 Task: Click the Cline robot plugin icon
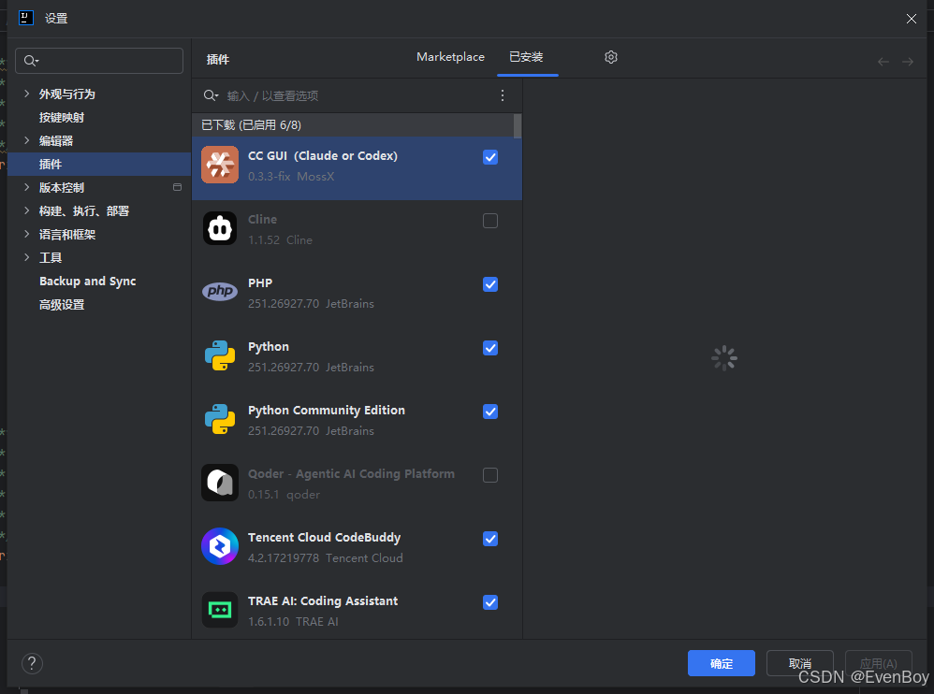click(x=220, y=228)
